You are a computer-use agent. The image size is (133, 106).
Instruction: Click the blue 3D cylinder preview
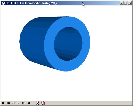click(55, 44)
